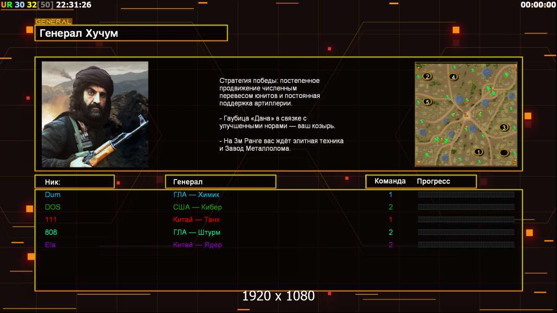
Task: Click the «Гаубица «Дана»» tip line
Action: (x=277, y=122)
